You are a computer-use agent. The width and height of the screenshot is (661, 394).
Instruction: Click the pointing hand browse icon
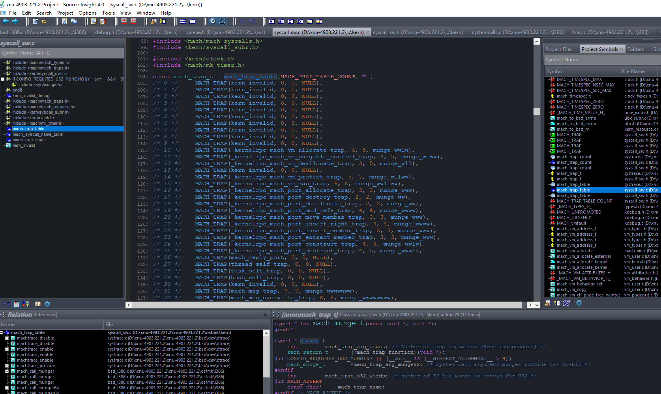[x=153, y=21]
